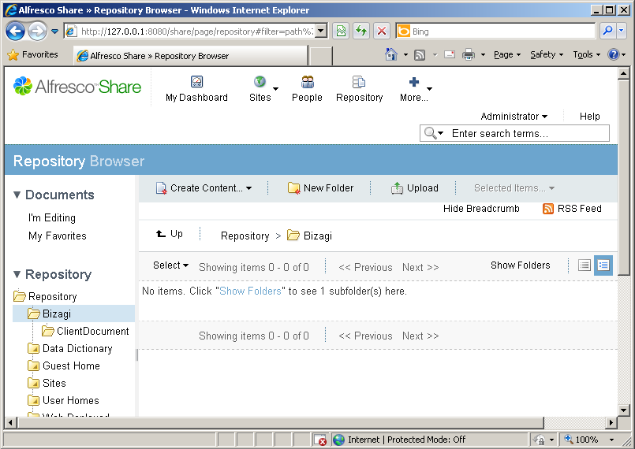Click the Sites globe icon
The width and height of the screenshot is (635, 449).
point(260,82)
